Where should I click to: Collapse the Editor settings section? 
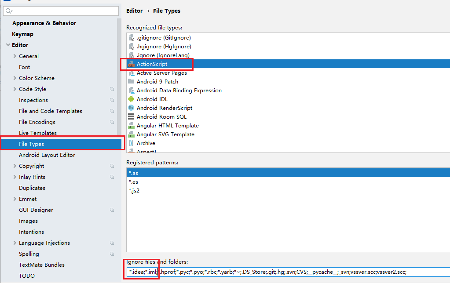click(8, 45)
